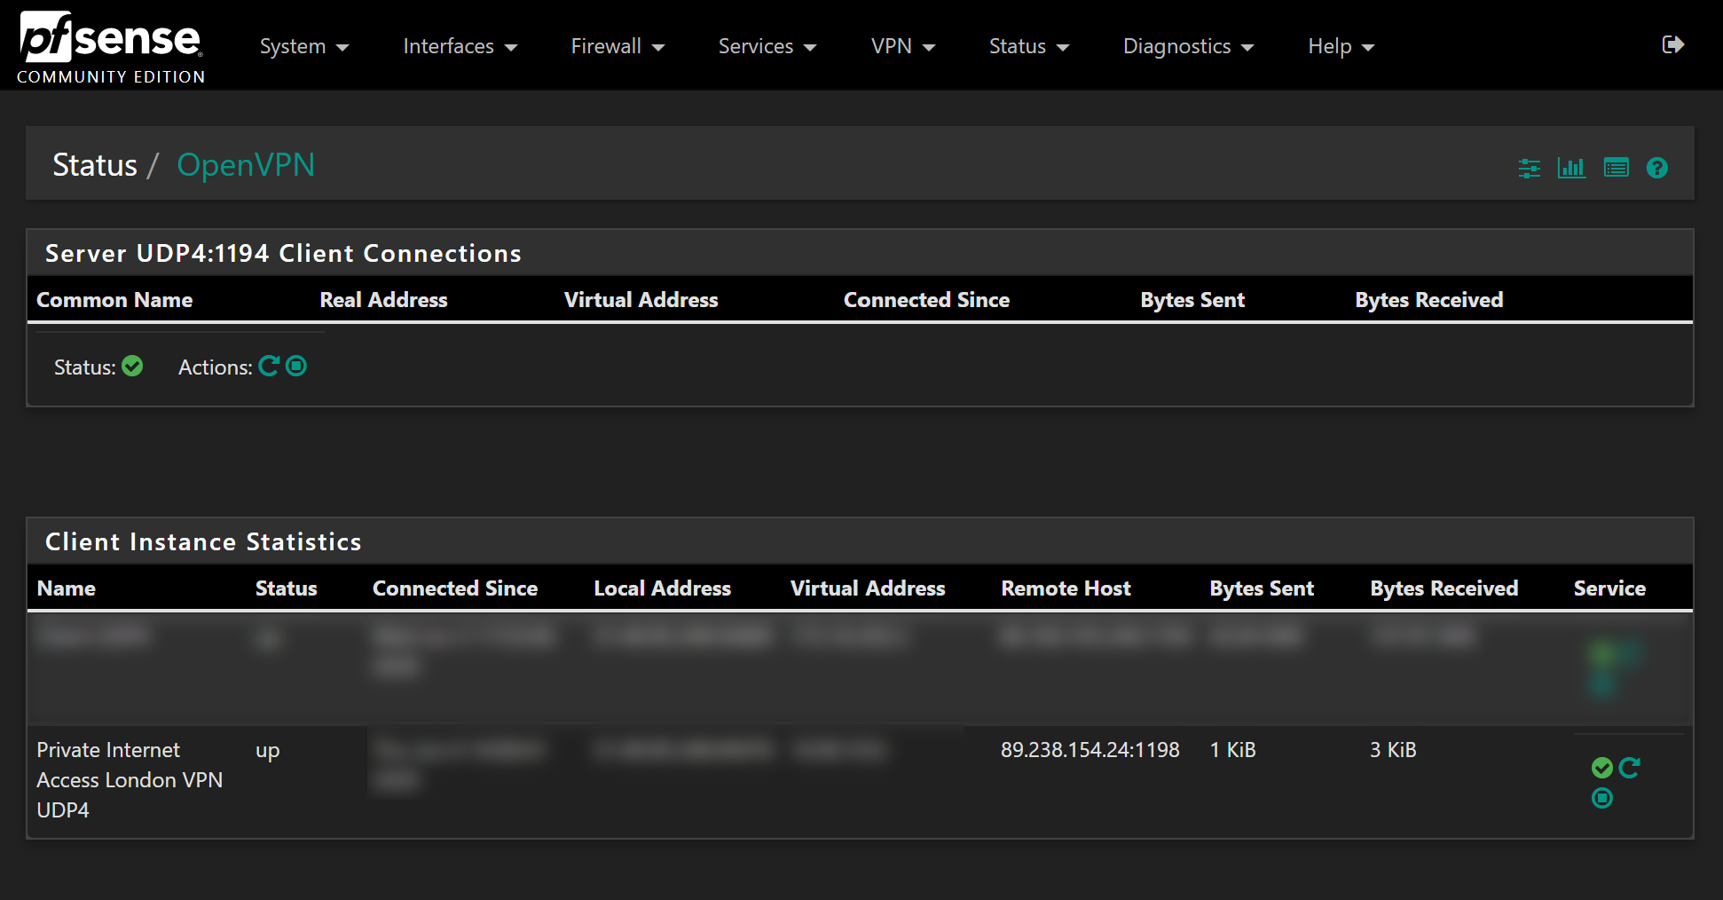Screen dimensions: 1723x900
Task: Open the Firewall dropdown menu
Action: (617, 46)
